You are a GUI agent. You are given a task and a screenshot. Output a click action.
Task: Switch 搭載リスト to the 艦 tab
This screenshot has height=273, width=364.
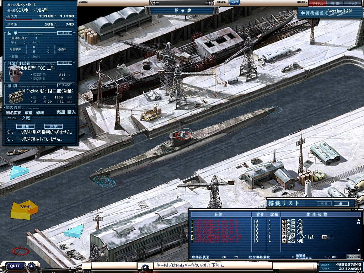341,204
